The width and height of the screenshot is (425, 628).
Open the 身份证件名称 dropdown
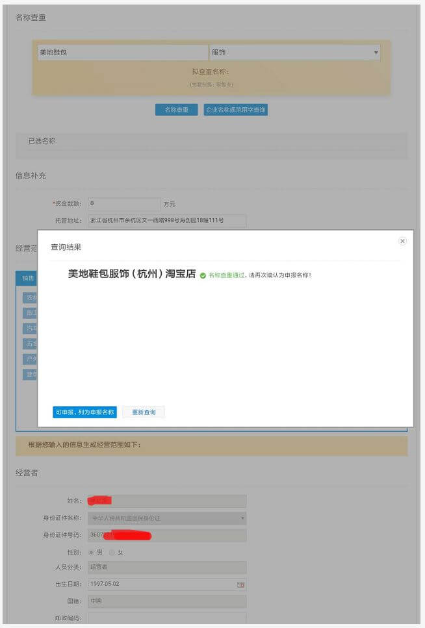(x=167, y=518)
